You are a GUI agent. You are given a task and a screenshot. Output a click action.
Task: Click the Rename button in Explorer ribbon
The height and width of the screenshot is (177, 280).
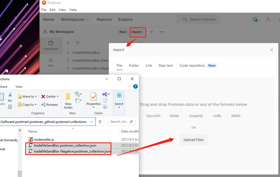[49, 105]
